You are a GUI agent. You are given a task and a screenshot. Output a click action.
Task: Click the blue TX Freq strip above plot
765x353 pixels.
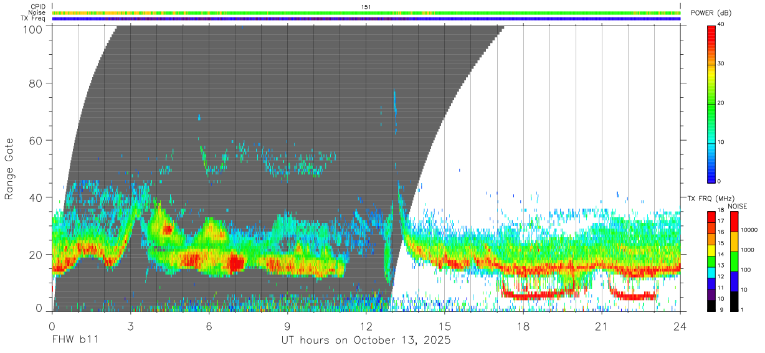[x=366, y=19]
